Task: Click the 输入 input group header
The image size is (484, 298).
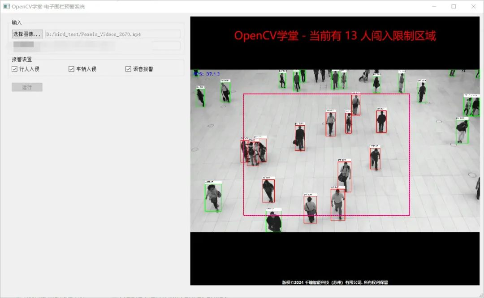Action: point(15,22)
